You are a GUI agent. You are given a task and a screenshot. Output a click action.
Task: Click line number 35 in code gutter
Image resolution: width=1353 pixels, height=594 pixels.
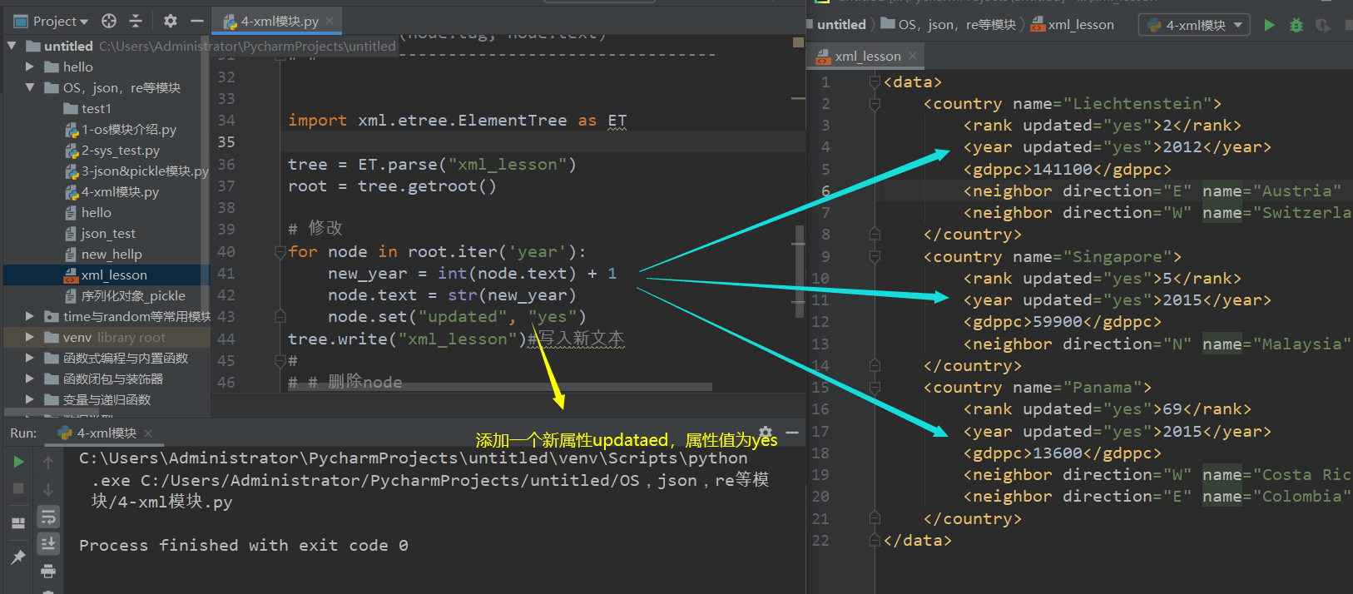tap(226, 142)
